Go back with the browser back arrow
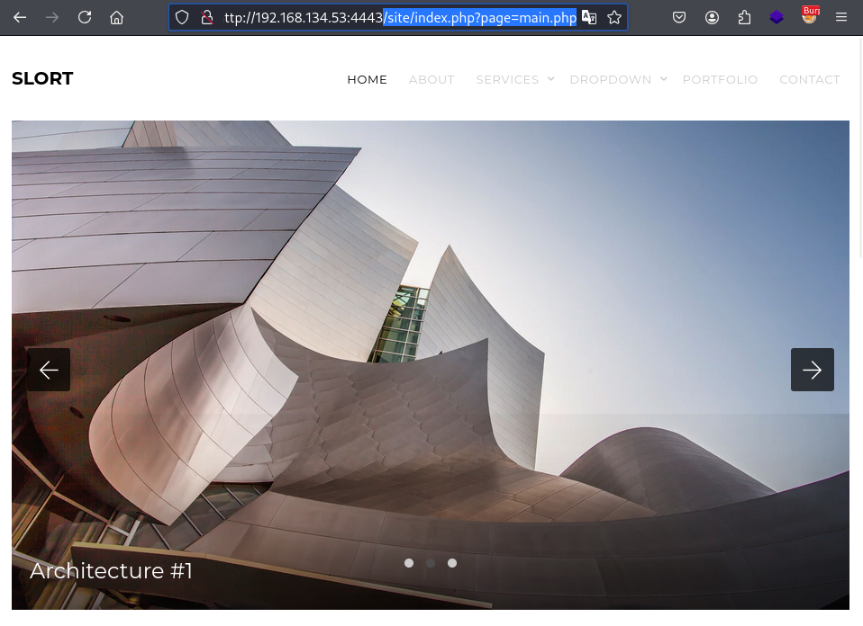Viewport: 863px width, 626px height. (x=20, y=18)
